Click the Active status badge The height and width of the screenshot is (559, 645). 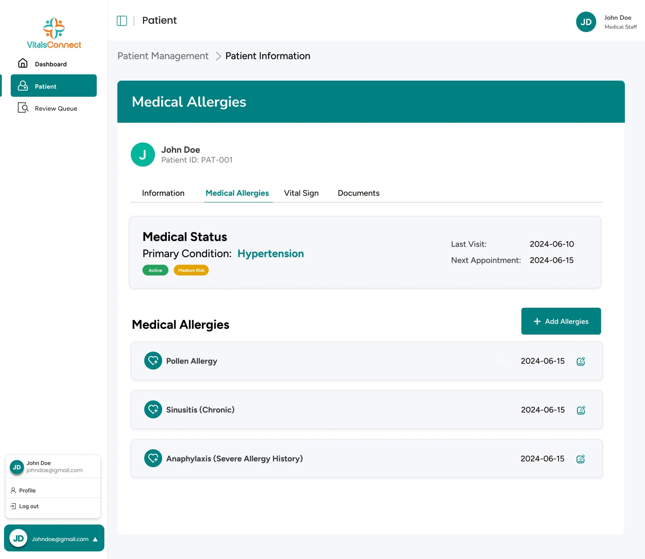pos(155,270)
